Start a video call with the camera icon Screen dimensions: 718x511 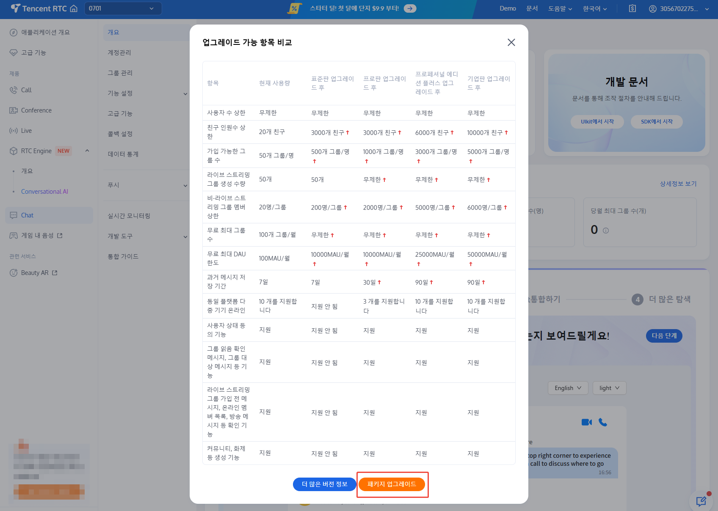(587, 422)
